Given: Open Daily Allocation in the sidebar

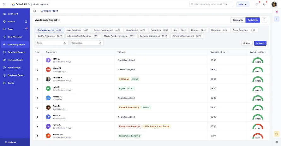Looking at the screenshot, I should tap(15, 37).
